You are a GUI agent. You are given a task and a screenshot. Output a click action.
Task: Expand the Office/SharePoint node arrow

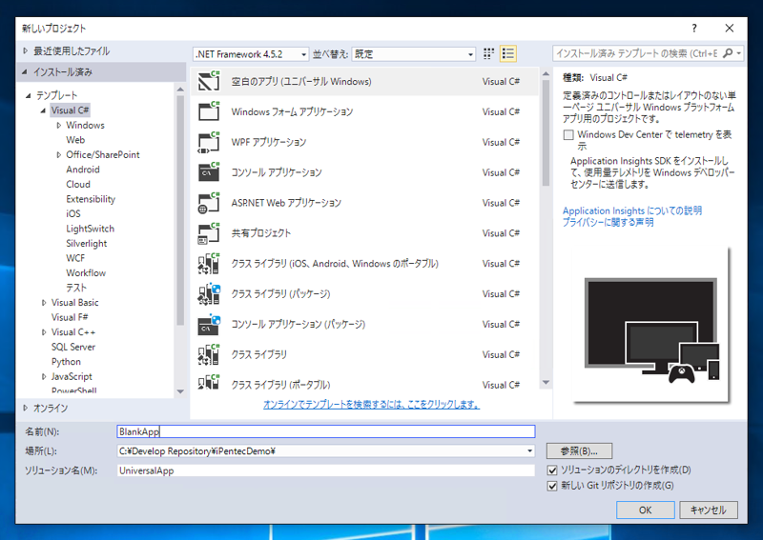[58, 154]
